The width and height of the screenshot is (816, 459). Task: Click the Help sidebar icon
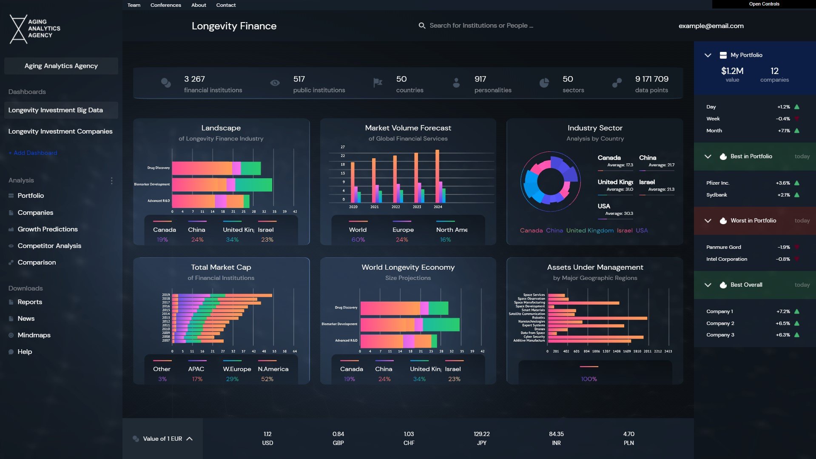pyautogui.click(x=11, y=352)
